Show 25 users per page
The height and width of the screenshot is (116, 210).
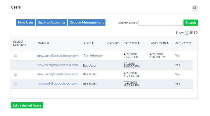click(191, 33)
